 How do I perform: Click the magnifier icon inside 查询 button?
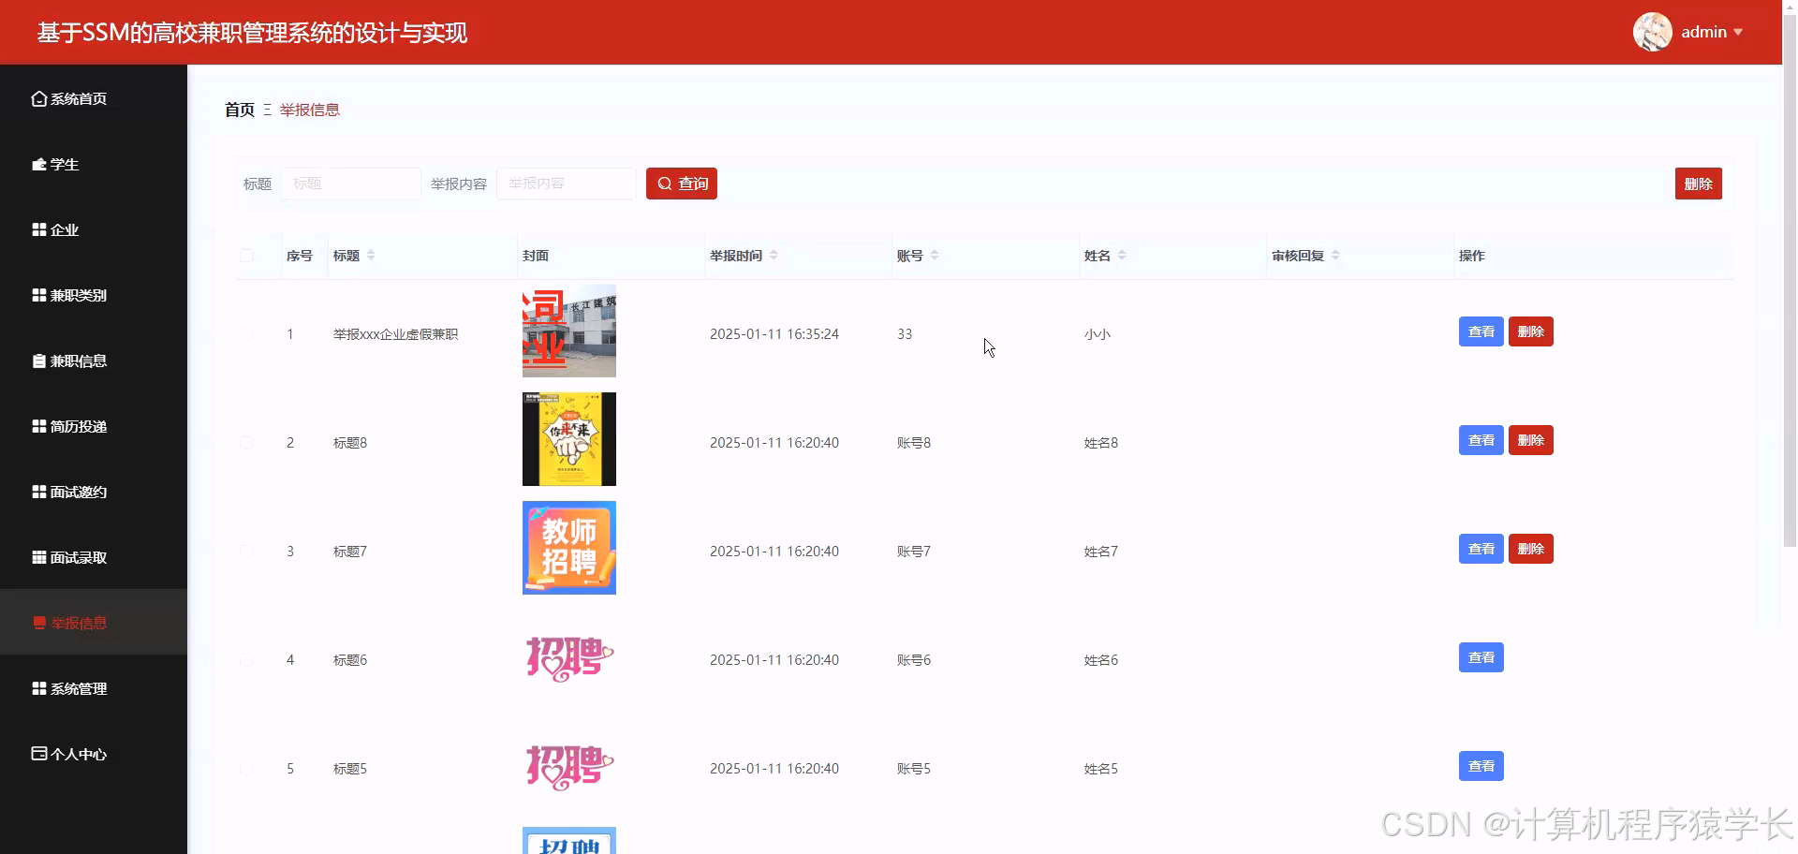(x=665, y=184)
